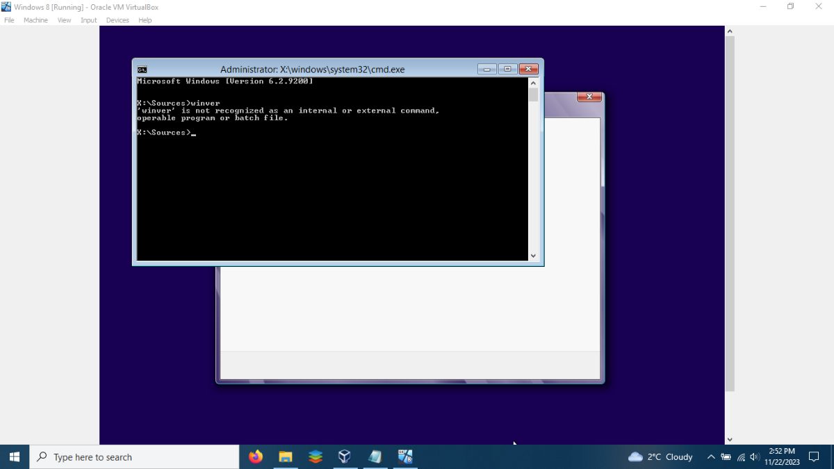Viewport: 834px width, 469px height.
Task: Click the cmd.exe title bar text
Action: coord(312,69)
